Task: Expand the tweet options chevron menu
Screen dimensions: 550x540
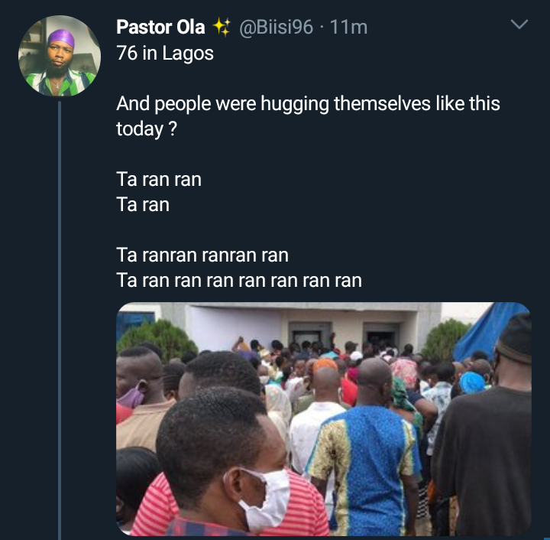Action: point(519,26)
